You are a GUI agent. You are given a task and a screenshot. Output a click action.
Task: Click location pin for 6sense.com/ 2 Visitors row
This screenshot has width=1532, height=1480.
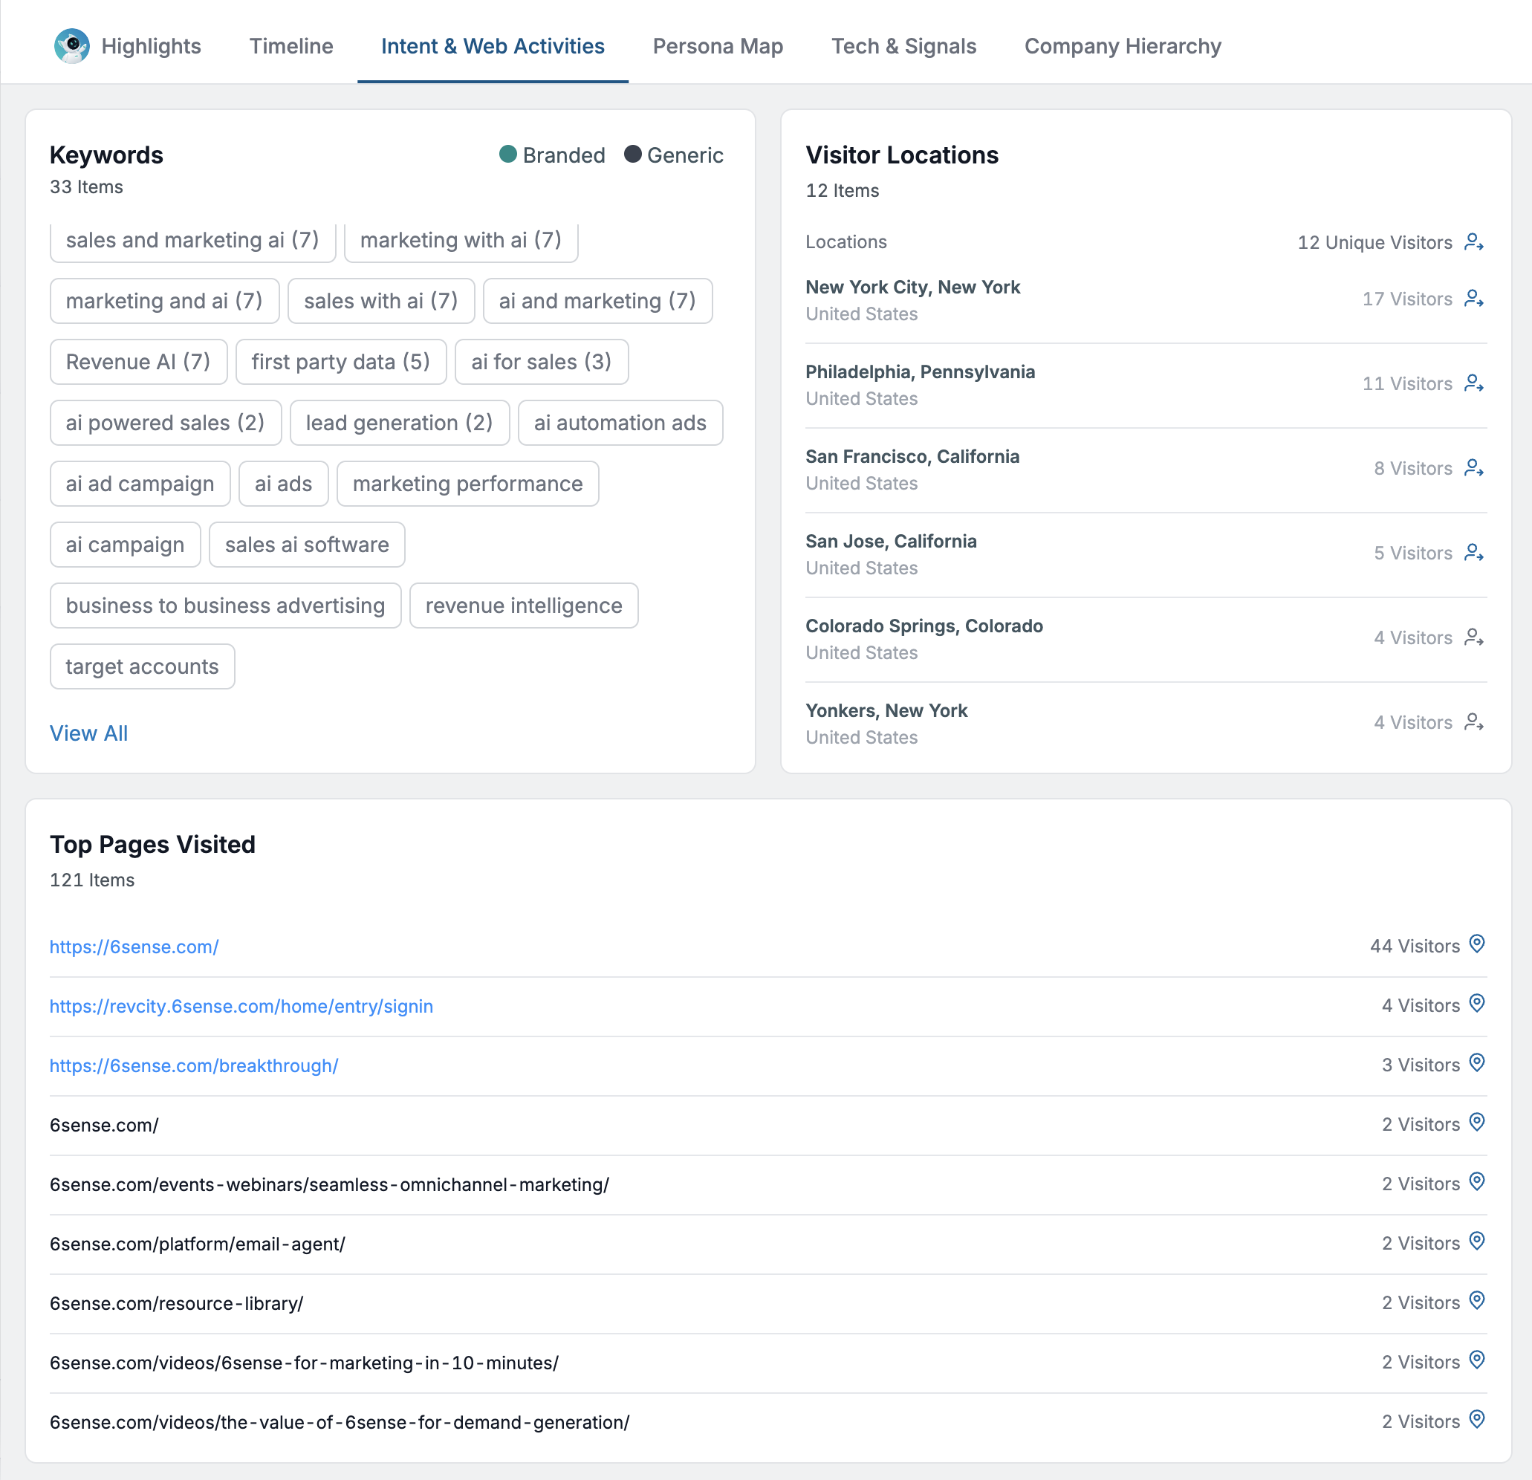click(1476, 1123)
